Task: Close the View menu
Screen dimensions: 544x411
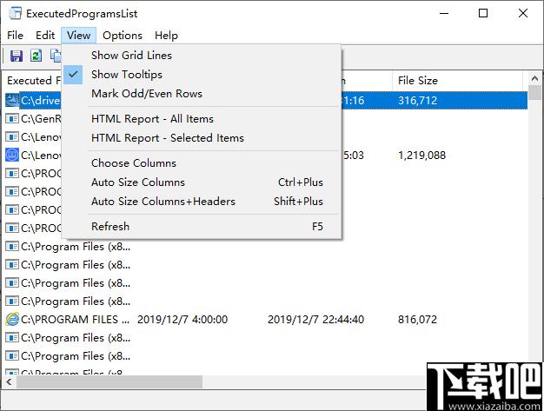Action: coord(79,36)
